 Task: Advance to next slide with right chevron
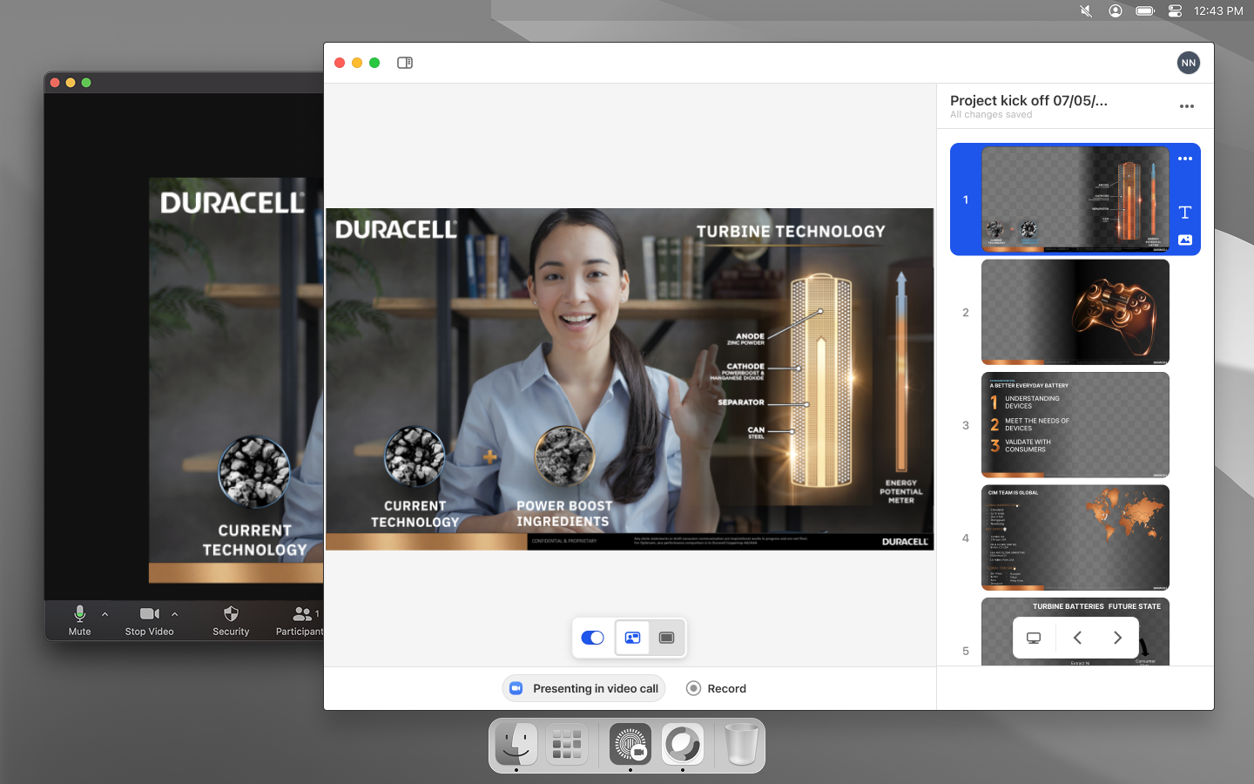pyautogui.click(x=1117, y=638)
